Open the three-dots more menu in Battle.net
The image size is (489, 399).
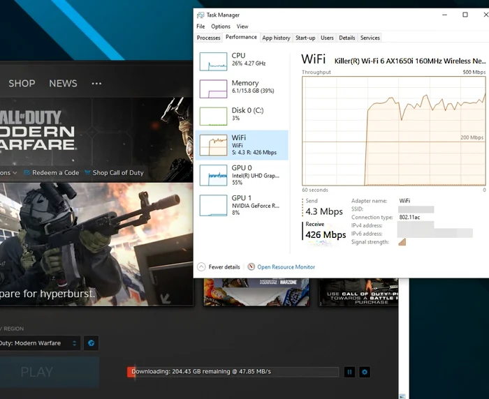pyautogui.click(x=96, y=84)
